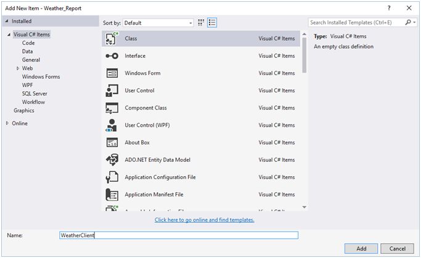The height and width of the screenshot is (258, 421).
Task: Select the Application Configuration File icon
Action: pos(112,177)
